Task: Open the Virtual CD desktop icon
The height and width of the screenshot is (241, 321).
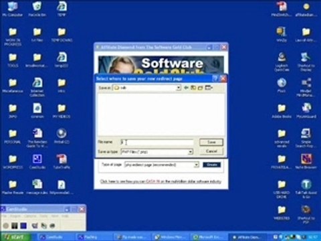Action: pos(62,137)
